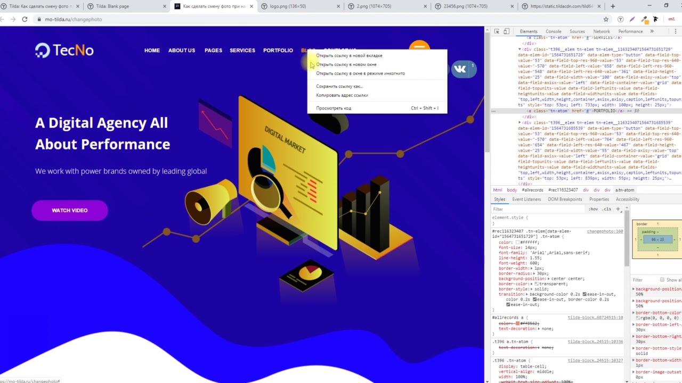Open the orange hamburger menu button
The height and width of the screenshot is (383, 682).
(x=419, y=46)
